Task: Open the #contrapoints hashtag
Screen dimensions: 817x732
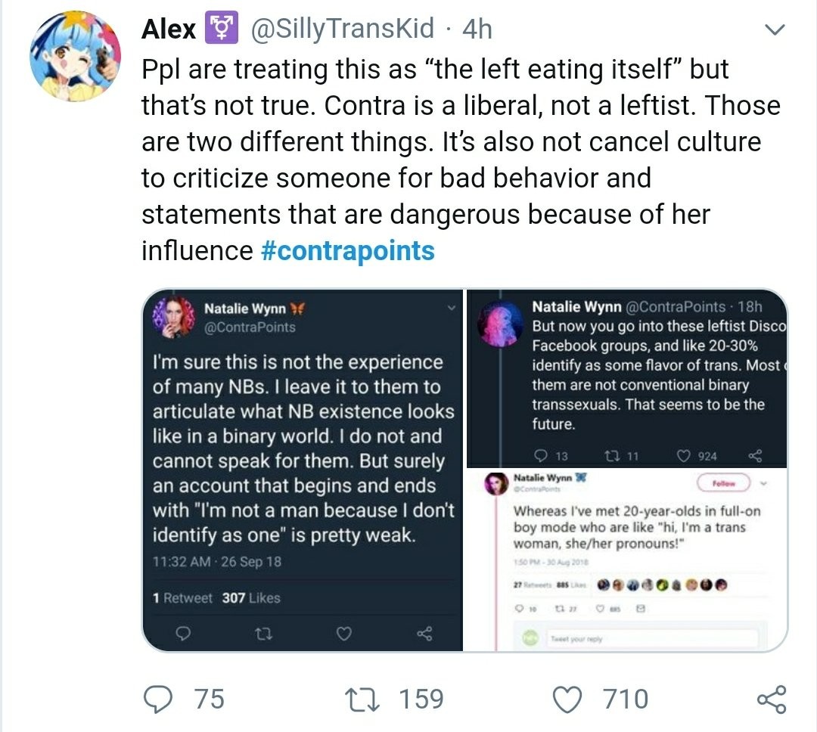Action: (347, 250)
